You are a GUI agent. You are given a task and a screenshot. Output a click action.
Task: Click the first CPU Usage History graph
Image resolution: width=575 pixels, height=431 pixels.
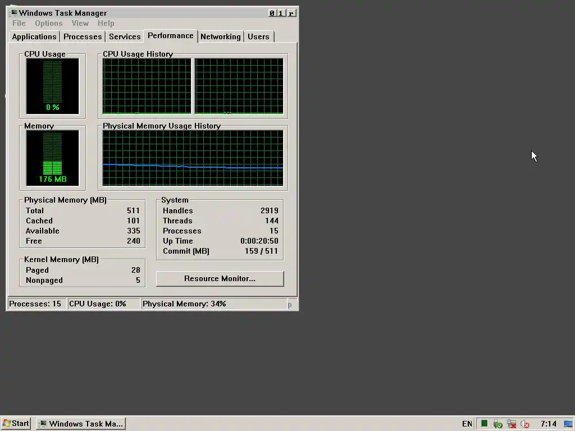click(x=147, y=86)
